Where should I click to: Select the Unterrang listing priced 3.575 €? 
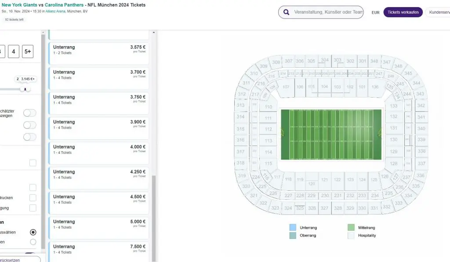coord(99,52)
